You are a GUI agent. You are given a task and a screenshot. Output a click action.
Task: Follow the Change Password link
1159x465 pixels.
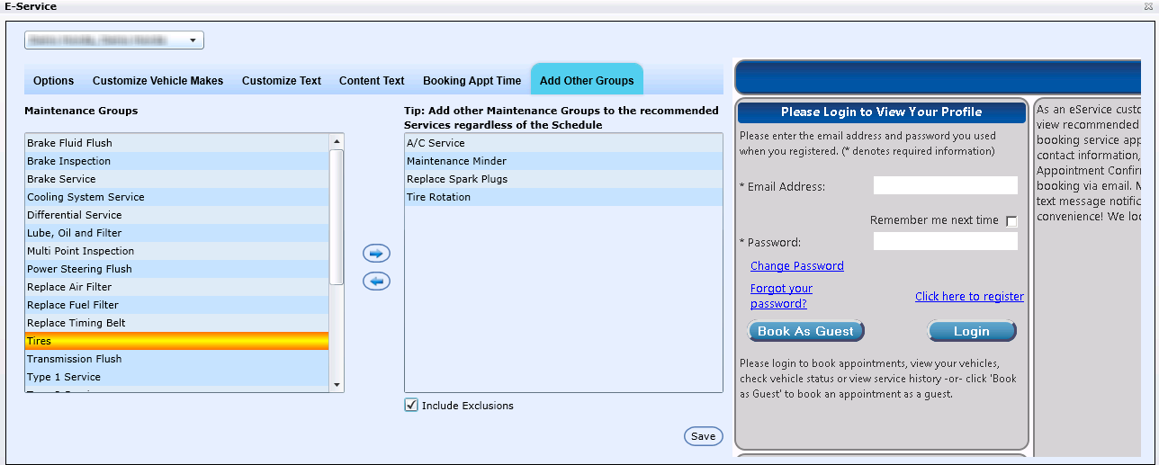(796, 266)
